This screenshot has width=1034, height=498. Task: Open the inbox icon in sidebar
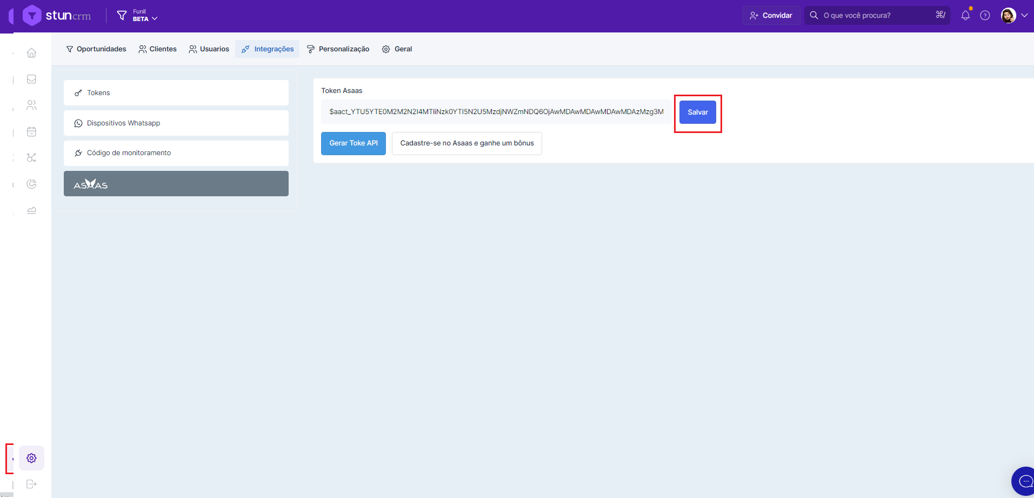tap(31, 79)
